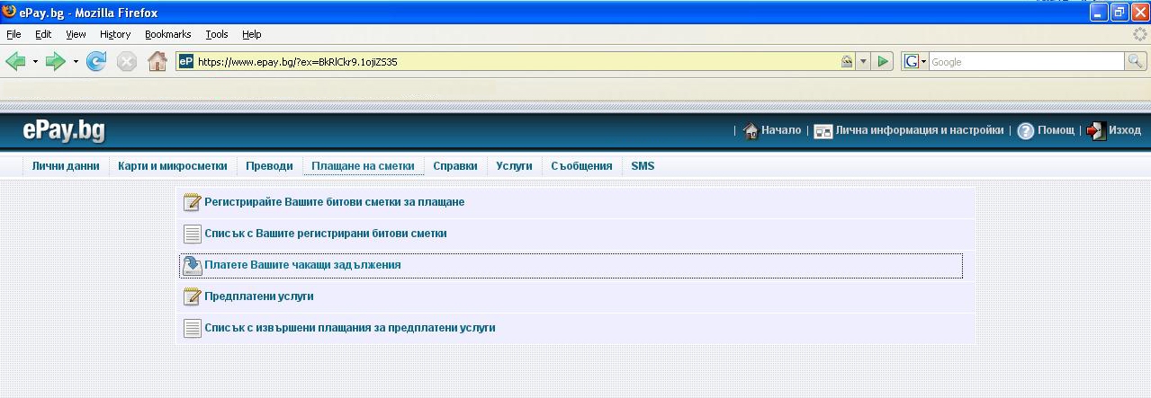Go to the browser Home icon
Image resolution: width=1151 pixels, height=398 pixels.
tap(157, 61)
